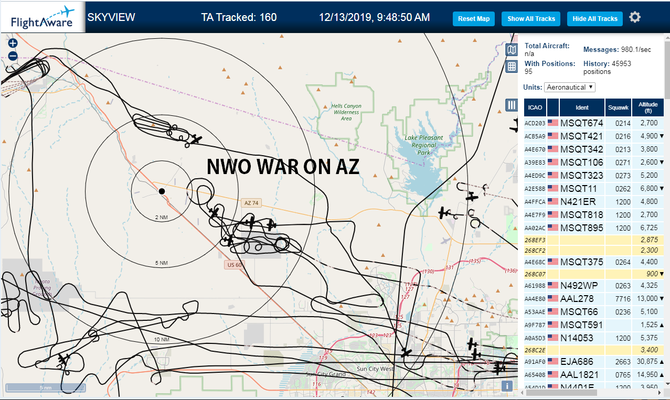Click the US flag in N421ER row

pyautogui.click(x=553, y=202)
